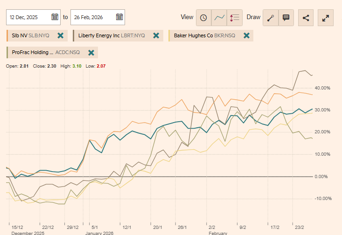Click the 26 Feb, 2026 end date field
Viewport: 342px width, 235px height.
[x=92, y=17]
